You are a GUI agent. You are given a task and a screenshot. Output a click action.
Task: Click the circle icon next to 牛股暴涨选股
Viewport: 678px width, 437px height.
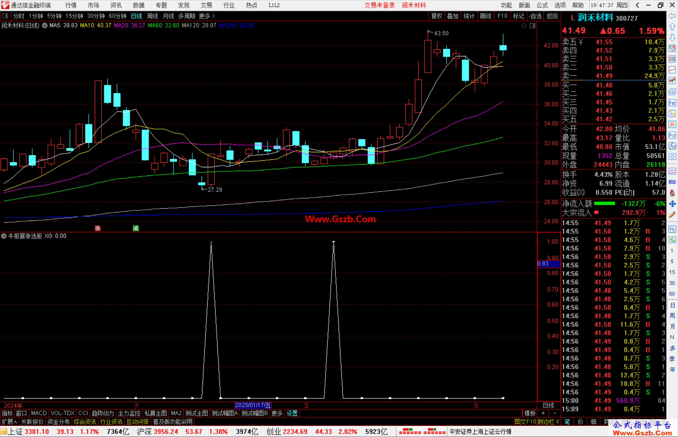[4, 236]
